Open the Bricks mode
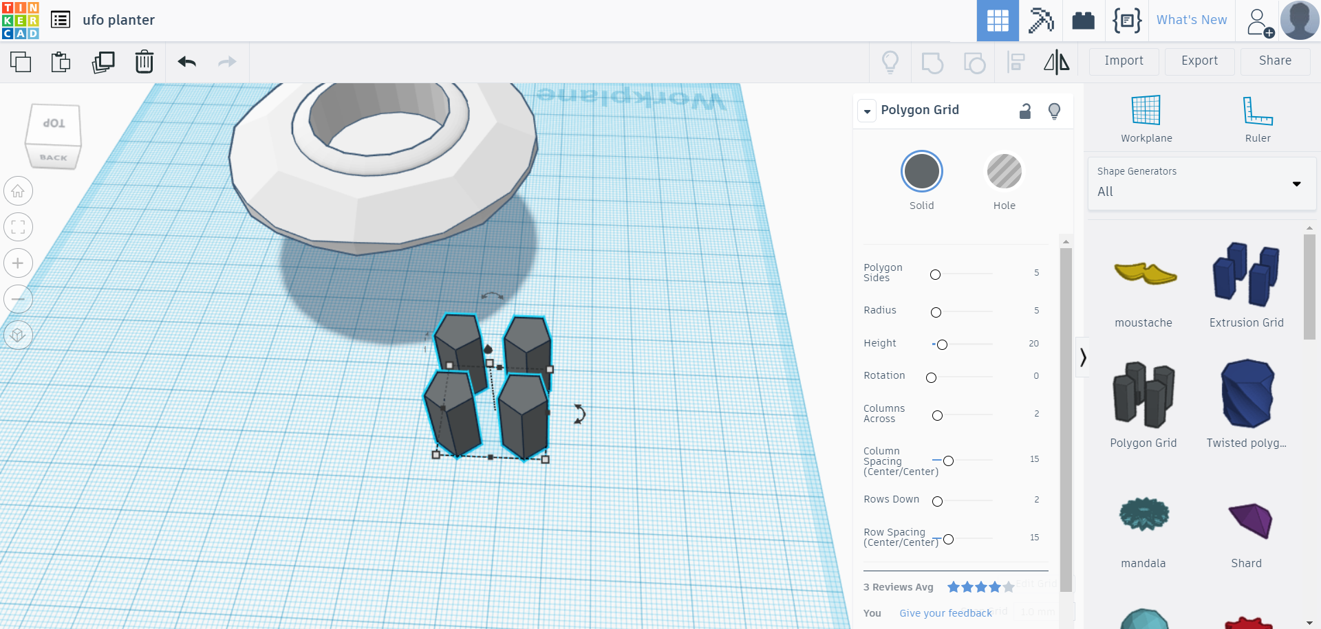The height and width of the screenshot is (629, 1321). click(1083, 21)
